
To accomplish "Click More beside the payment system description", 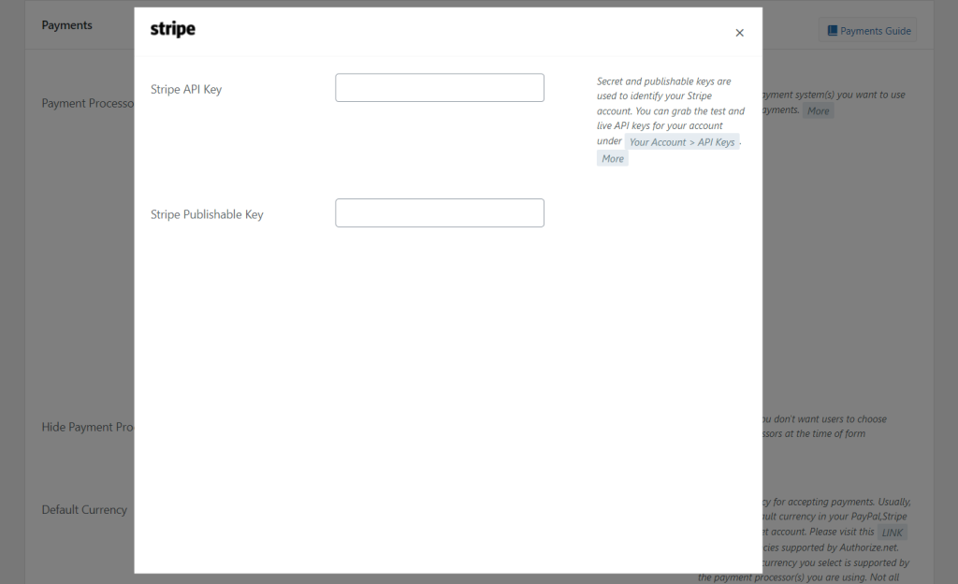I will (x=818, y=110).
